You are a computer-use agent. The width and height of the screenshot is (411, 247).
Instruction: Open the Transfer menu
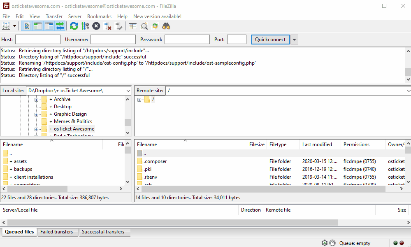[54, 16]
